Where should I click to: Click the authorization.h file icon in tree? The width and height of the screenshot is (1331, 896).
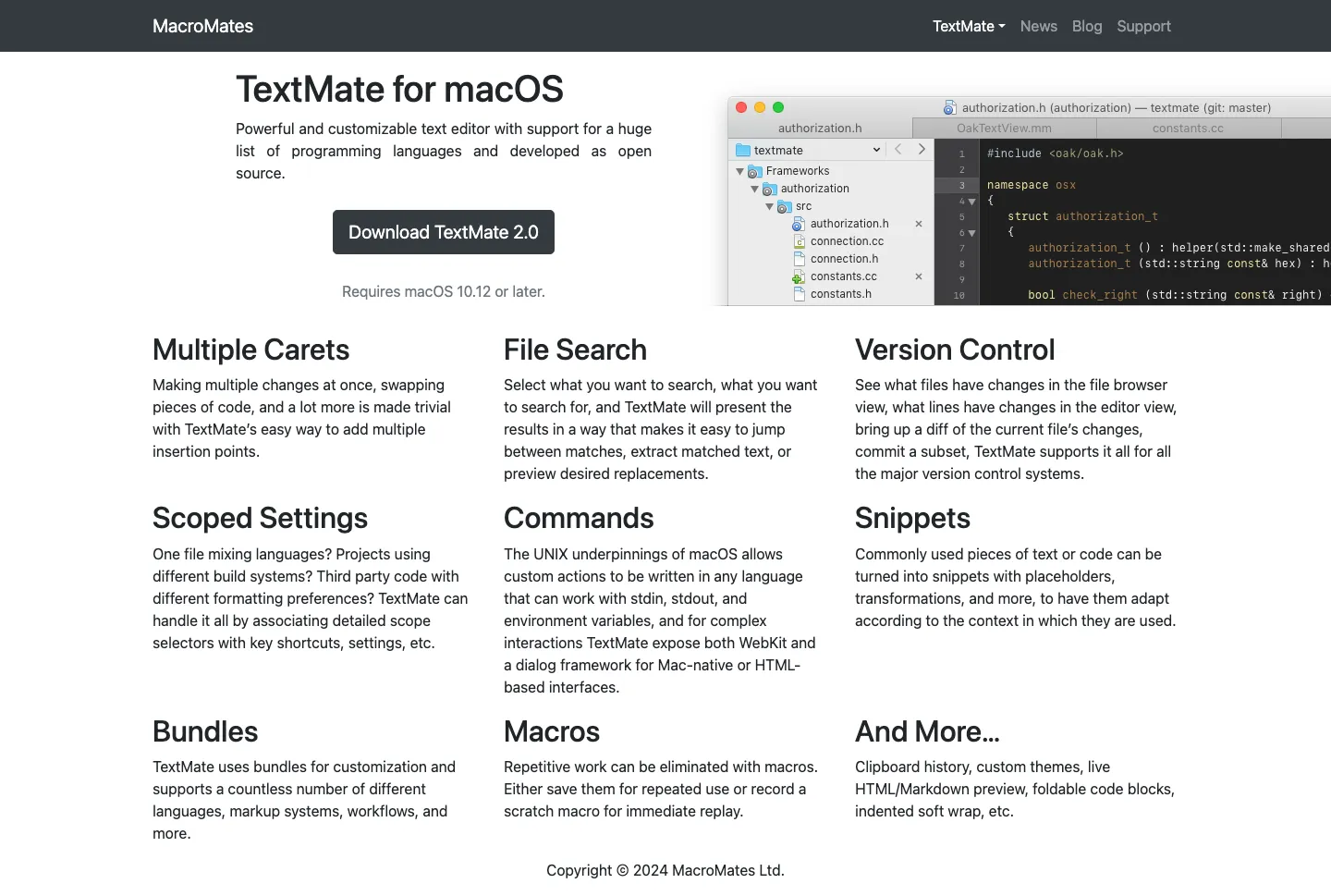click(799, 224)
